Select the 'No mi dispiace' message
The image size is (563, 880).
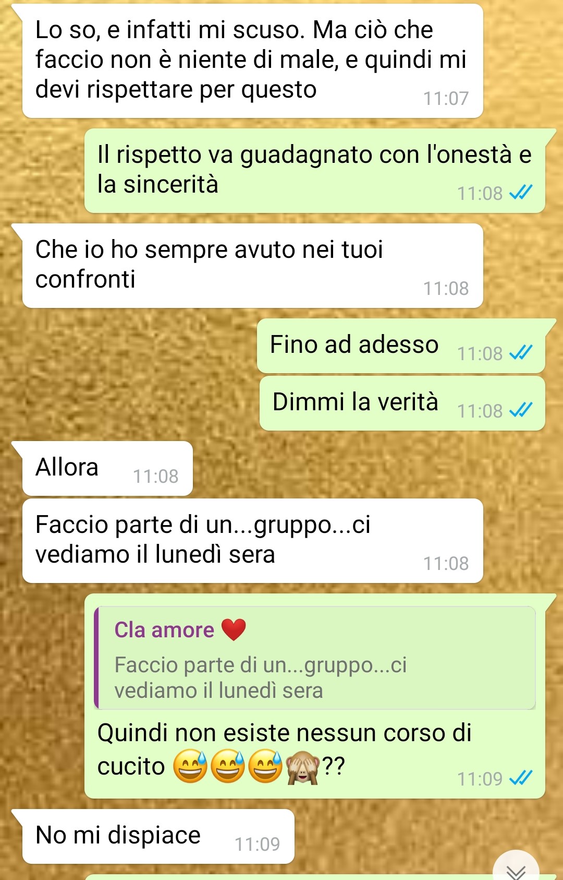[x=158, y=836]
